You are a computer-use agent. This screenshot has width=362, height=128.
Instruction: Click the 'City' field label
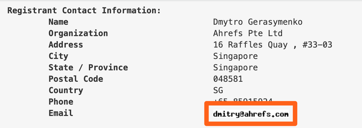(58, 56)
